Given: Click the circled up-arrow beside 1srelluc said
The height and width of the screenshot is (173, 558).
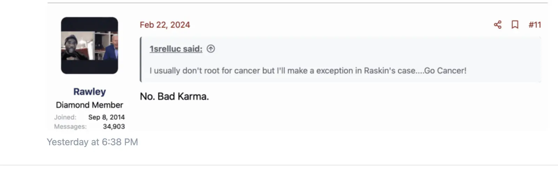Looking at the screenshot, I should tap(211, 49).
